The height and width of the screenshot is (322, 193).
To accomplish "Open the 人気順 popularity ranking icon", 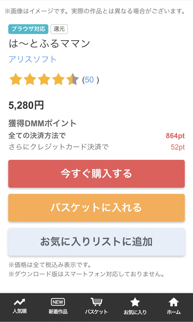I will pyautogui.click(x=19, y=302).
